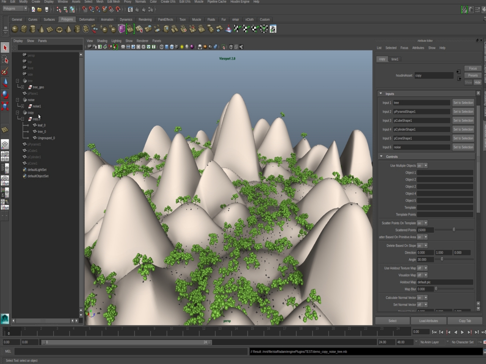Activate the Lasso select tool
The image size is (486, 364).
[5, 60]
